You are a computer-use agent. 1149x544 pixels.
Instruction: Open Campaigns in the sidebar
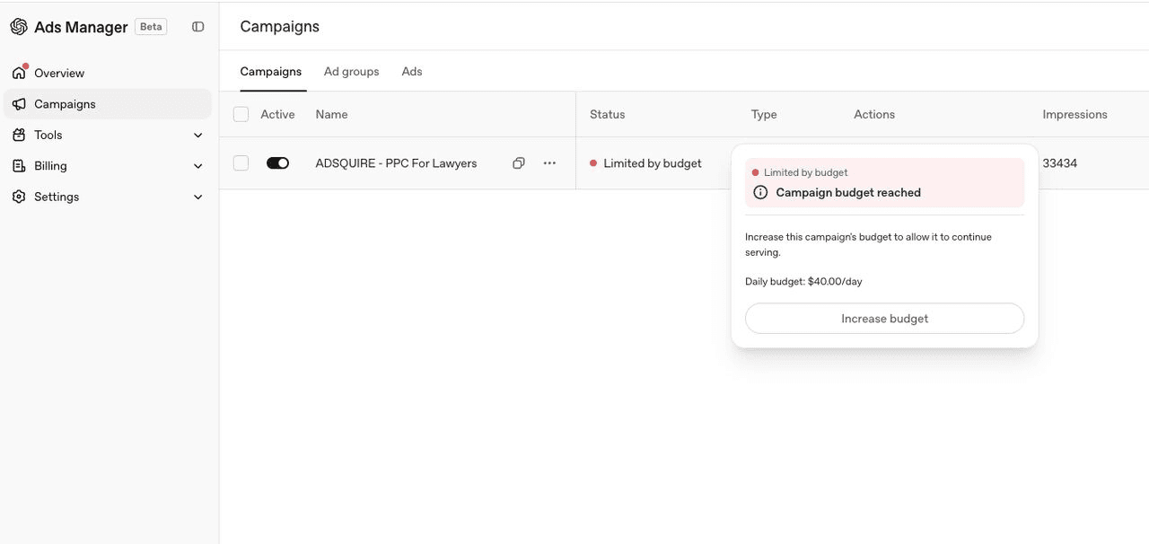click(108, 104)
